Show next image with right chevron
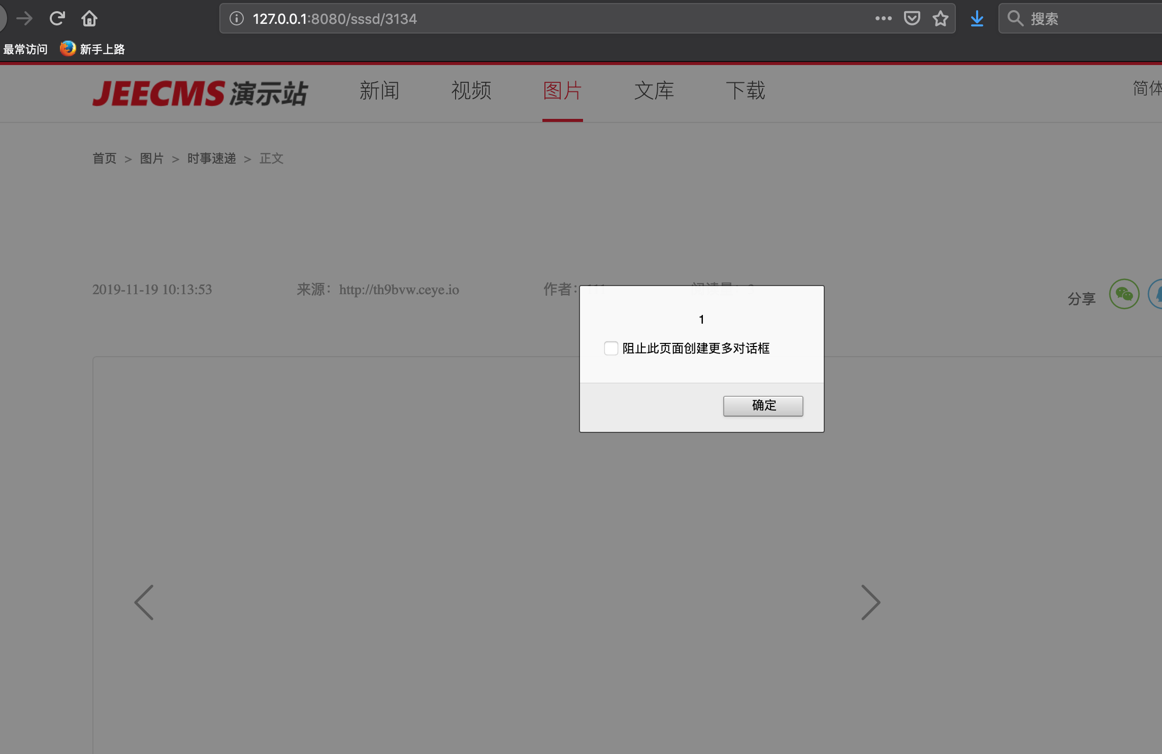 tap(870, 602)
